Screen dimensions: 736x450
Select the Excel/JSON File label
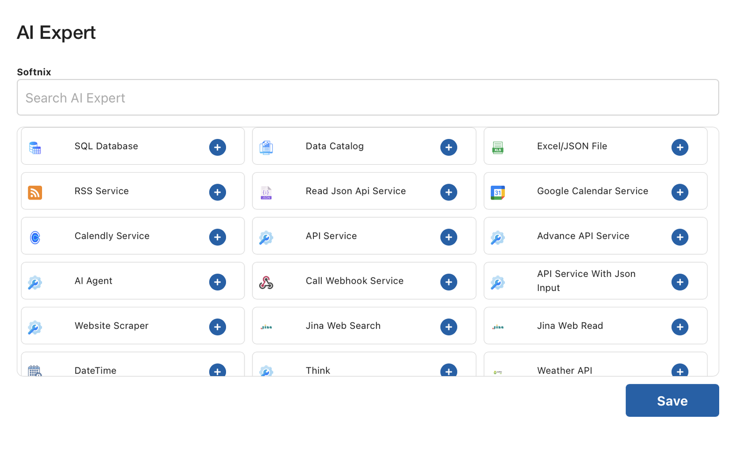pos(572,146)
